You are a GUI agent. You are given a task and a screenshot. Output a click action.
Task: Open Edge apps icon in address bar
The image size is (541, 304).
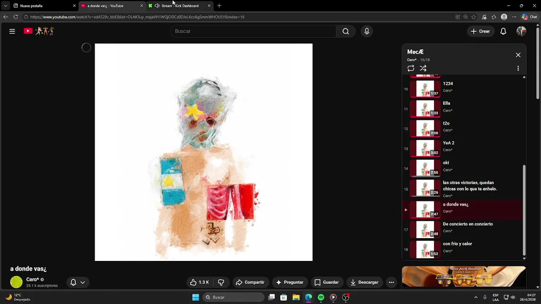[x=458, y=17]
